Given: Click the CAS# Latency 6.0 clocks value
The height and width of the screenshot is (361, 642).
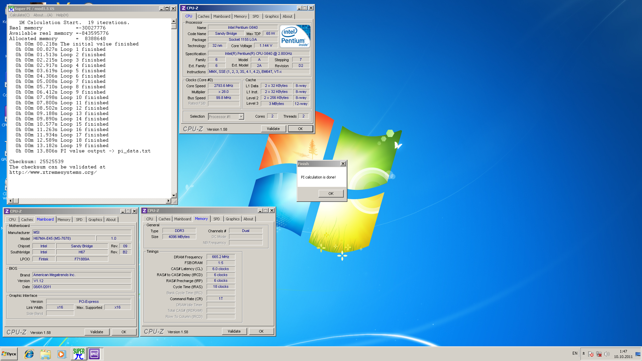Looking at the screenshot, I should pos(221,269).
